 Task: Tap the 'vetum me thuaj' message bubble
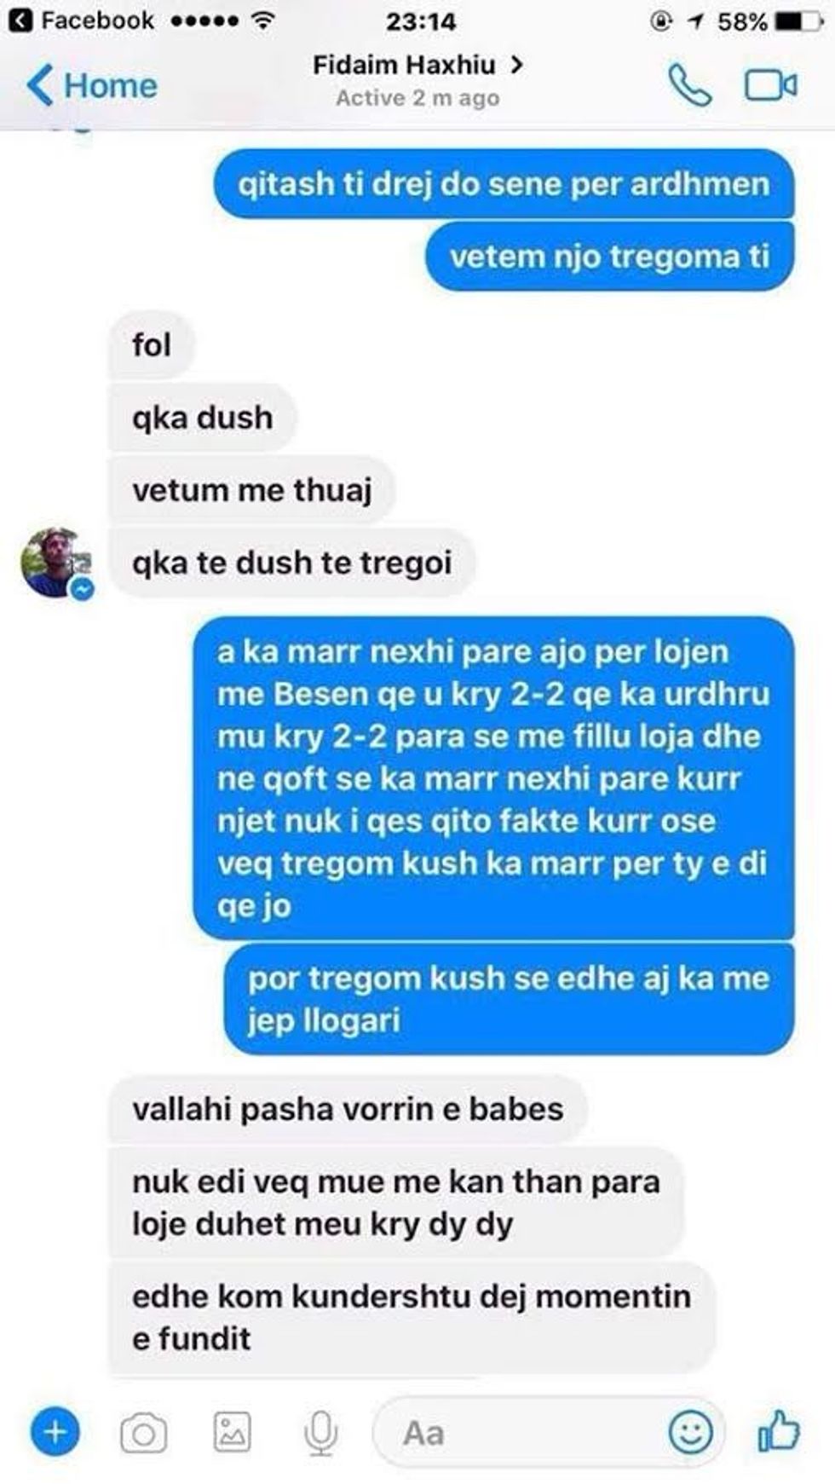pyautogui.click(x=251, y=490)
